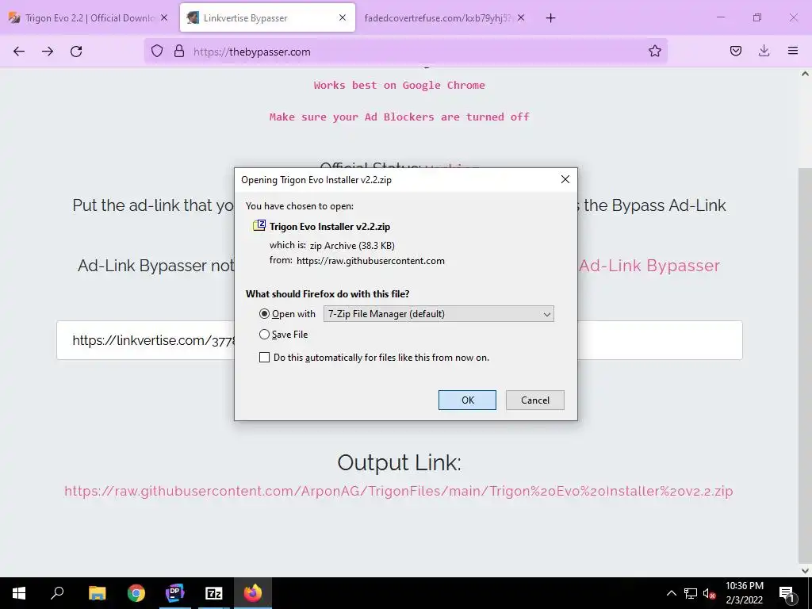Open File Explorer from the taskbar
This screenshot has height=609, width=812.
pos(97,593)
